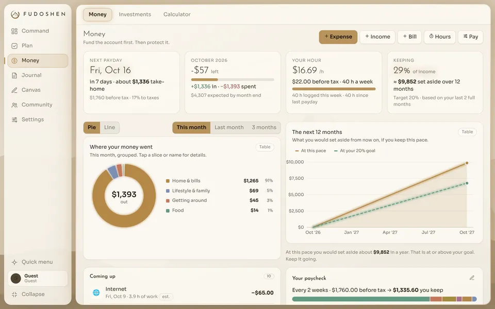Click the Next Payday card

click(x=131, y=82)
